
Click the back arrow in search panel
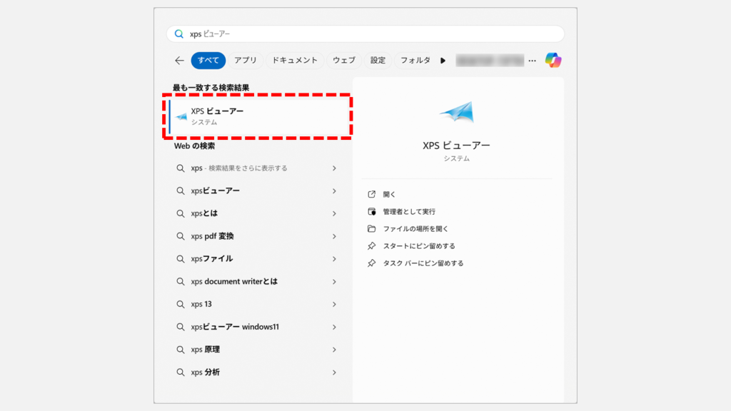coord(179,61)
